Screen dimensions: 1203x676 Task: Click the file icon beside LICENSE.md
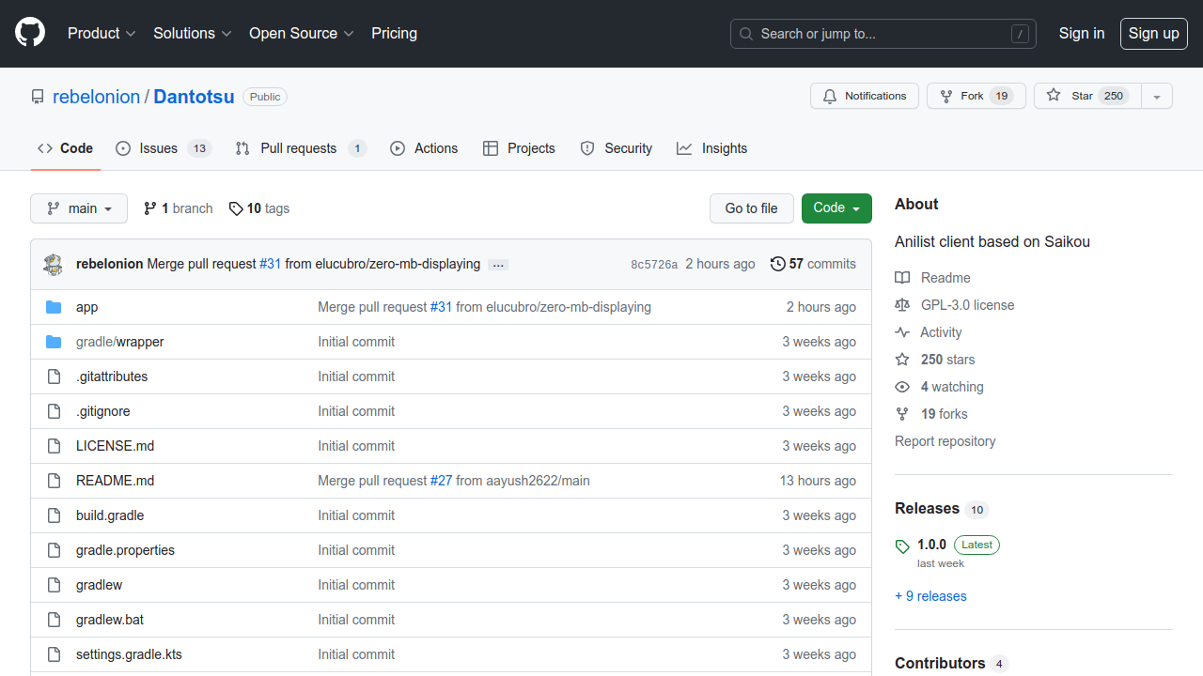coord(54,446)
